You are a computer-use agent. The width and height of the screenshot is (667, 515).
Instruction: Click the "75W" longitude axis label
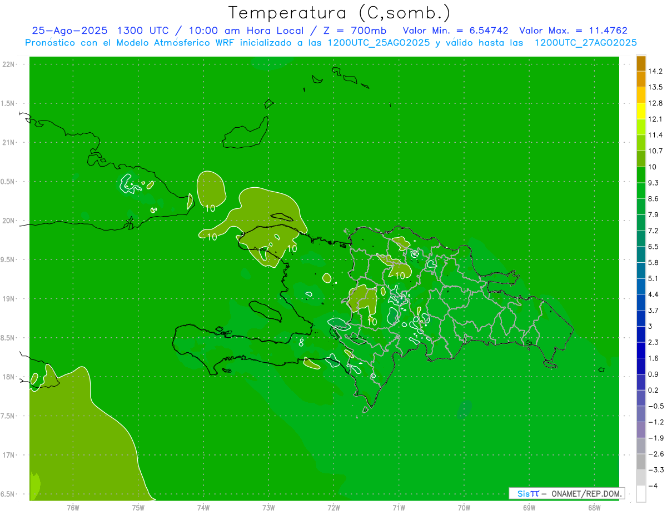coord(138,508)
